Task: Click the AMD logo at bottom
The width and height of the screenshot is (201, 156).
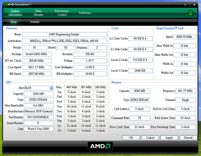Action: pos(100,146)
